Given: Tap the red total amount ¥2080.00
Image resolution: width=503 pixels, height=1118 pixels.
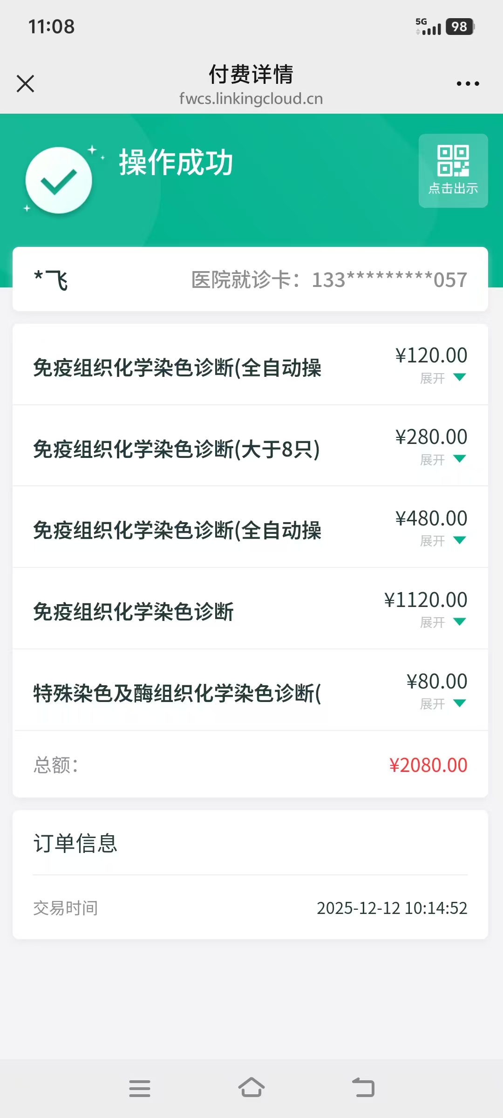Looking at the screenshot, I should point(428,765).
